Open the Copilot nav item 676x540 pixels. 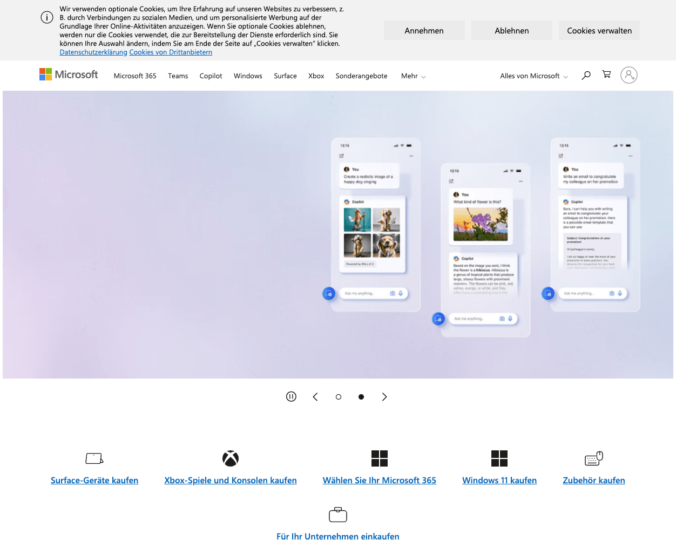(x=211, y=76)
